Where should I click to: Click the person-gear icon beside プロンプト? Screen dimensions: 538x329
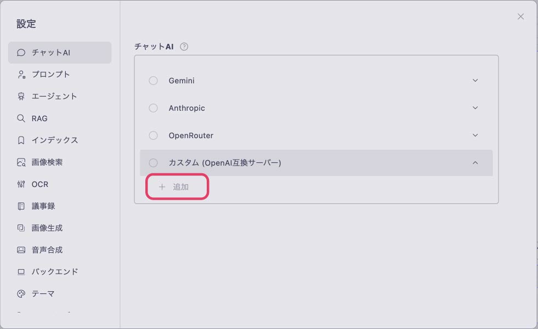[21, 75]
